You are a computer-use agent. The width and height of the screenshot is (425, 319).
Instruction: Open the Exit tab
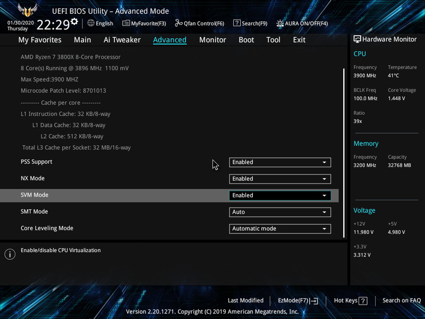(x=299, y=40)
